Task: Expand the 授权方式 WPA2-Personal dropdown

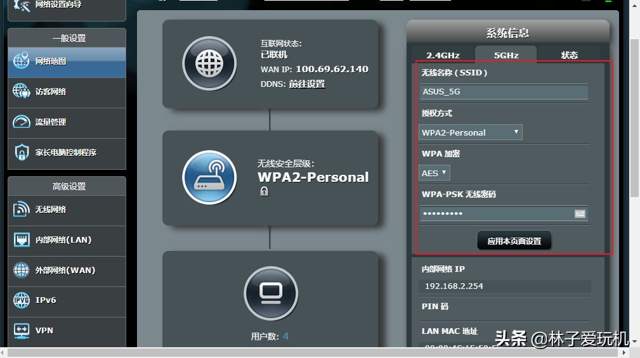Action: click(471, 132)
